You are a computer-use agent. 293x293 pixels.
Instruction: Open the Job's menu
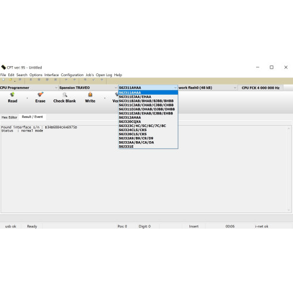[x=90, y=75]
